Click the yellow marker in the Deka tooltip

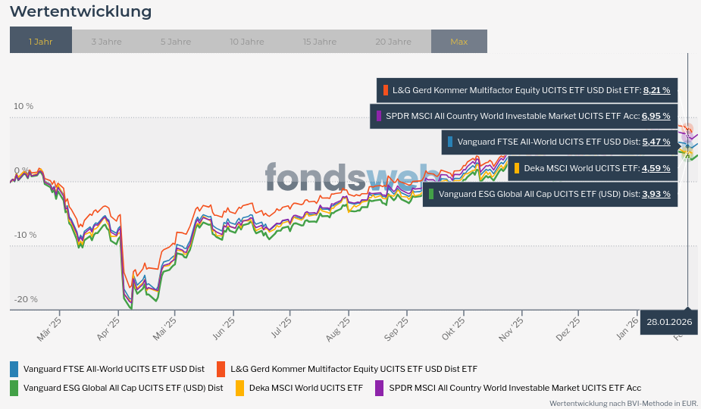[517, 168]
